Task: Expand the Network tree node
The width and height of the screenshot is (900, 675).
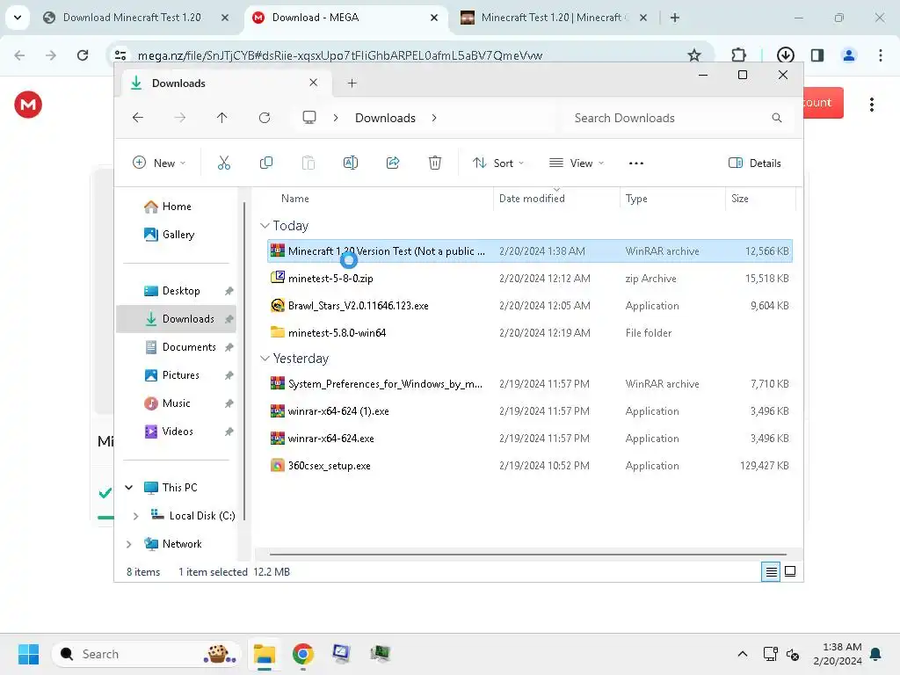Action: click(129, 544)
